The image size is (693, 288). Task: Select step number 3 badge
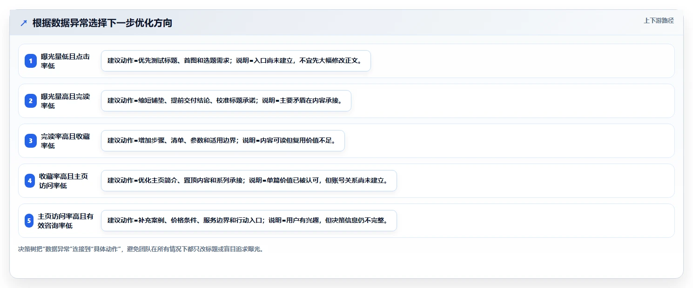click(31, 141)
